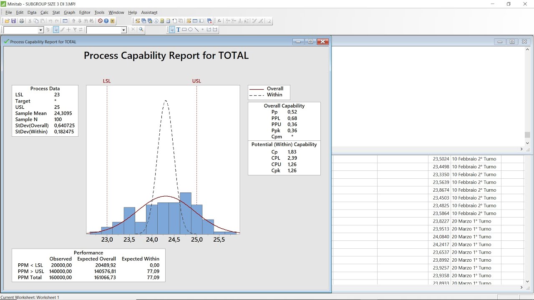Show the Graphs folder icon
Viewport: 534px width, 300px height.
[150, 21]
